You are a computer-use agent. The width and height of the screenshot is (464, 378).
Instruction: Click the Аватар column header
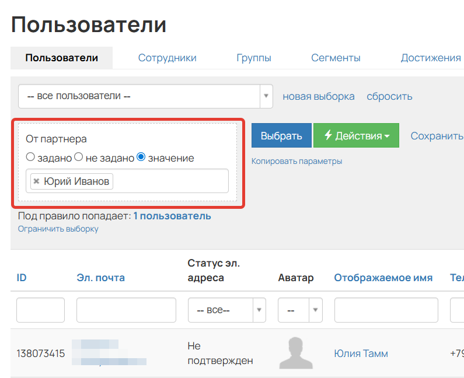point(296,278)
